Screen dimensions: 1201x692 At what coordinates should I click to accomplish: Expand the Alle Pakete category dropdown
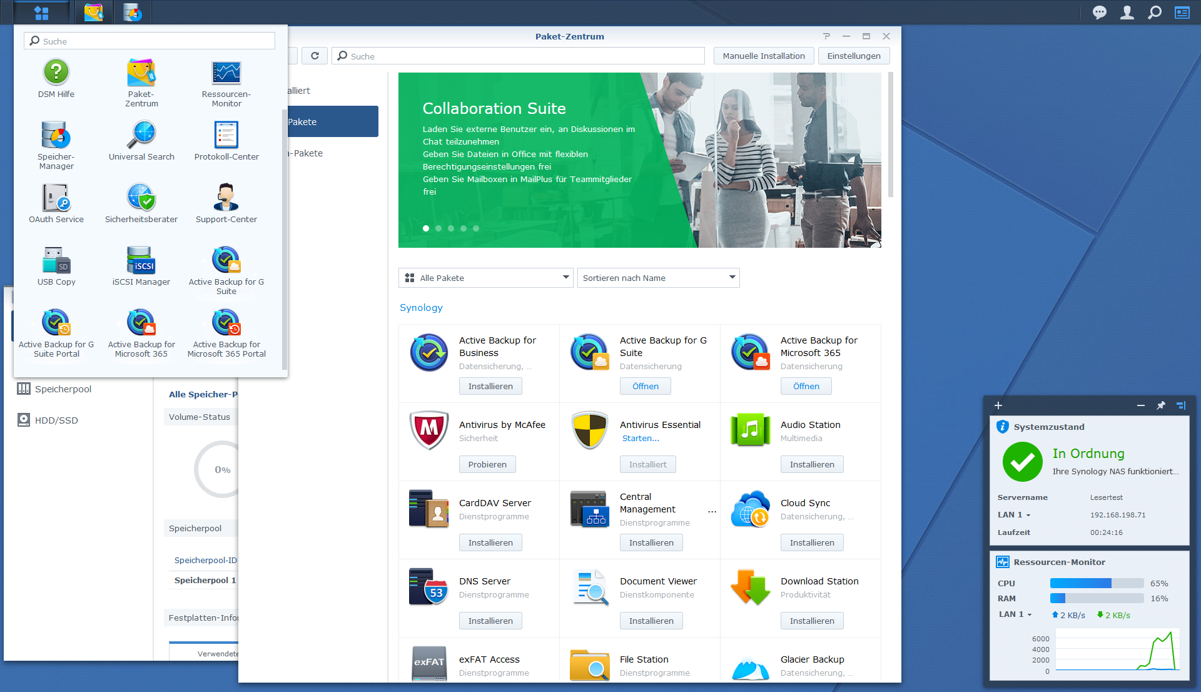(485, 278)
